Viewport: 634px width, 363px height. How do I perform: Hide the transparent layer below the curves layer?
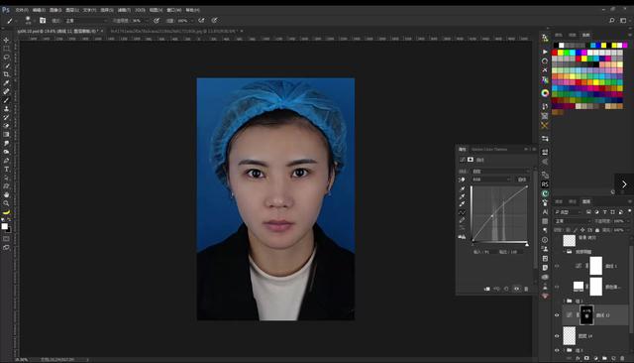pos(557,336)
